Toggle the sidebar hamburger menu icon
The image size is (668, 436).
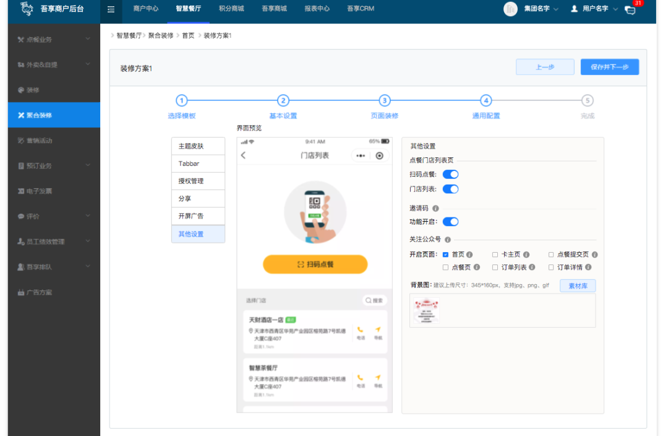(x=111, y=9)
